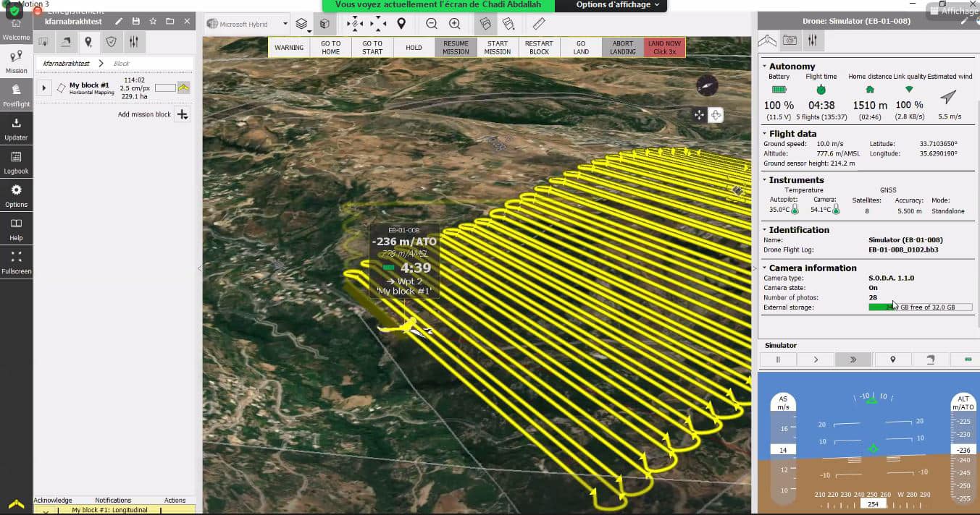
Task: Open a mission using the folder icon
Action: 169,22
